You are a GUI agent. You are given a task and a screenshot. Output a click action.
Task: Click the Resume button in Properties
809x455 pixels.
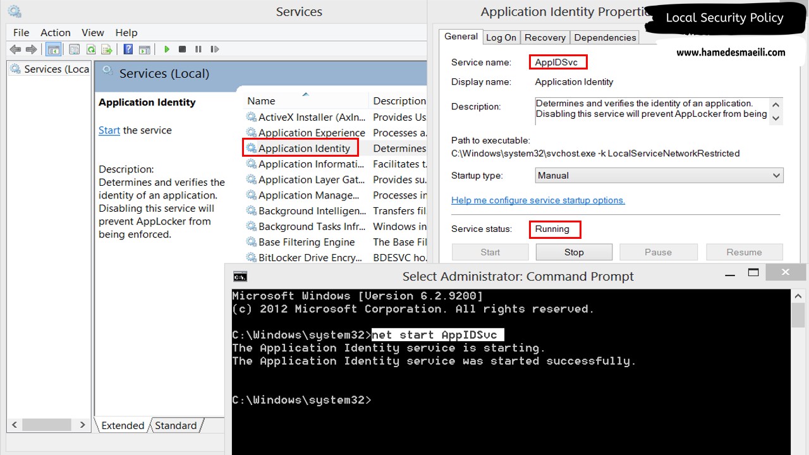pos(744,252)
